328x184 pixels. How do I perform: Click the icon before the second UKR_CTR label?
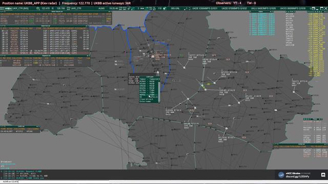pyautogui.click(x=68, y=9)
